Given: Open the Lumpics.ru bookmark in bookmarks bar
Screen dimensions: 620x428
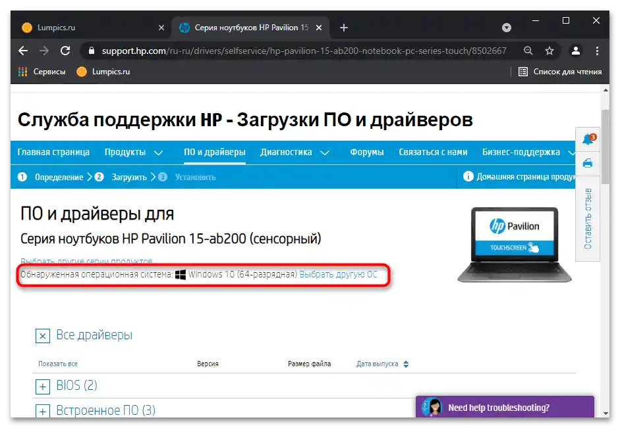Looking at the screenshot, I should pos(103,72).
